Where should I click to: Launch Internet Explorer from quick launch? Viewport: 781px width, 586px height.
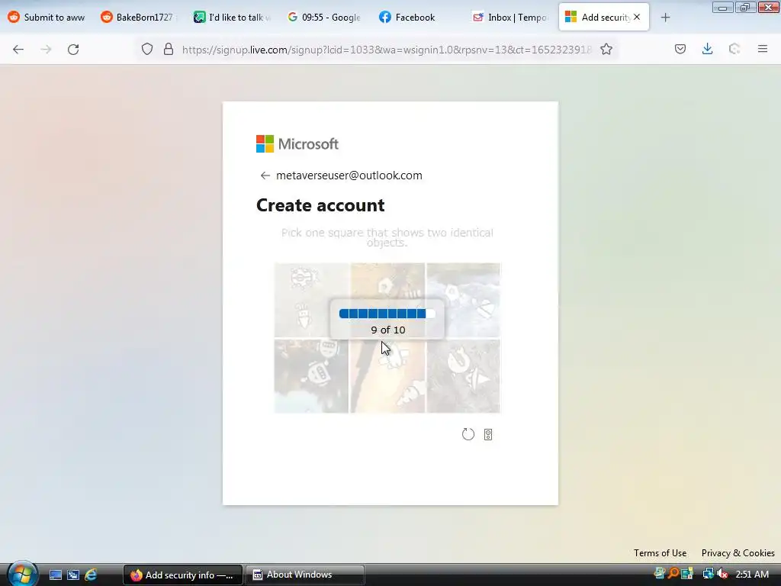click(91, 575)
